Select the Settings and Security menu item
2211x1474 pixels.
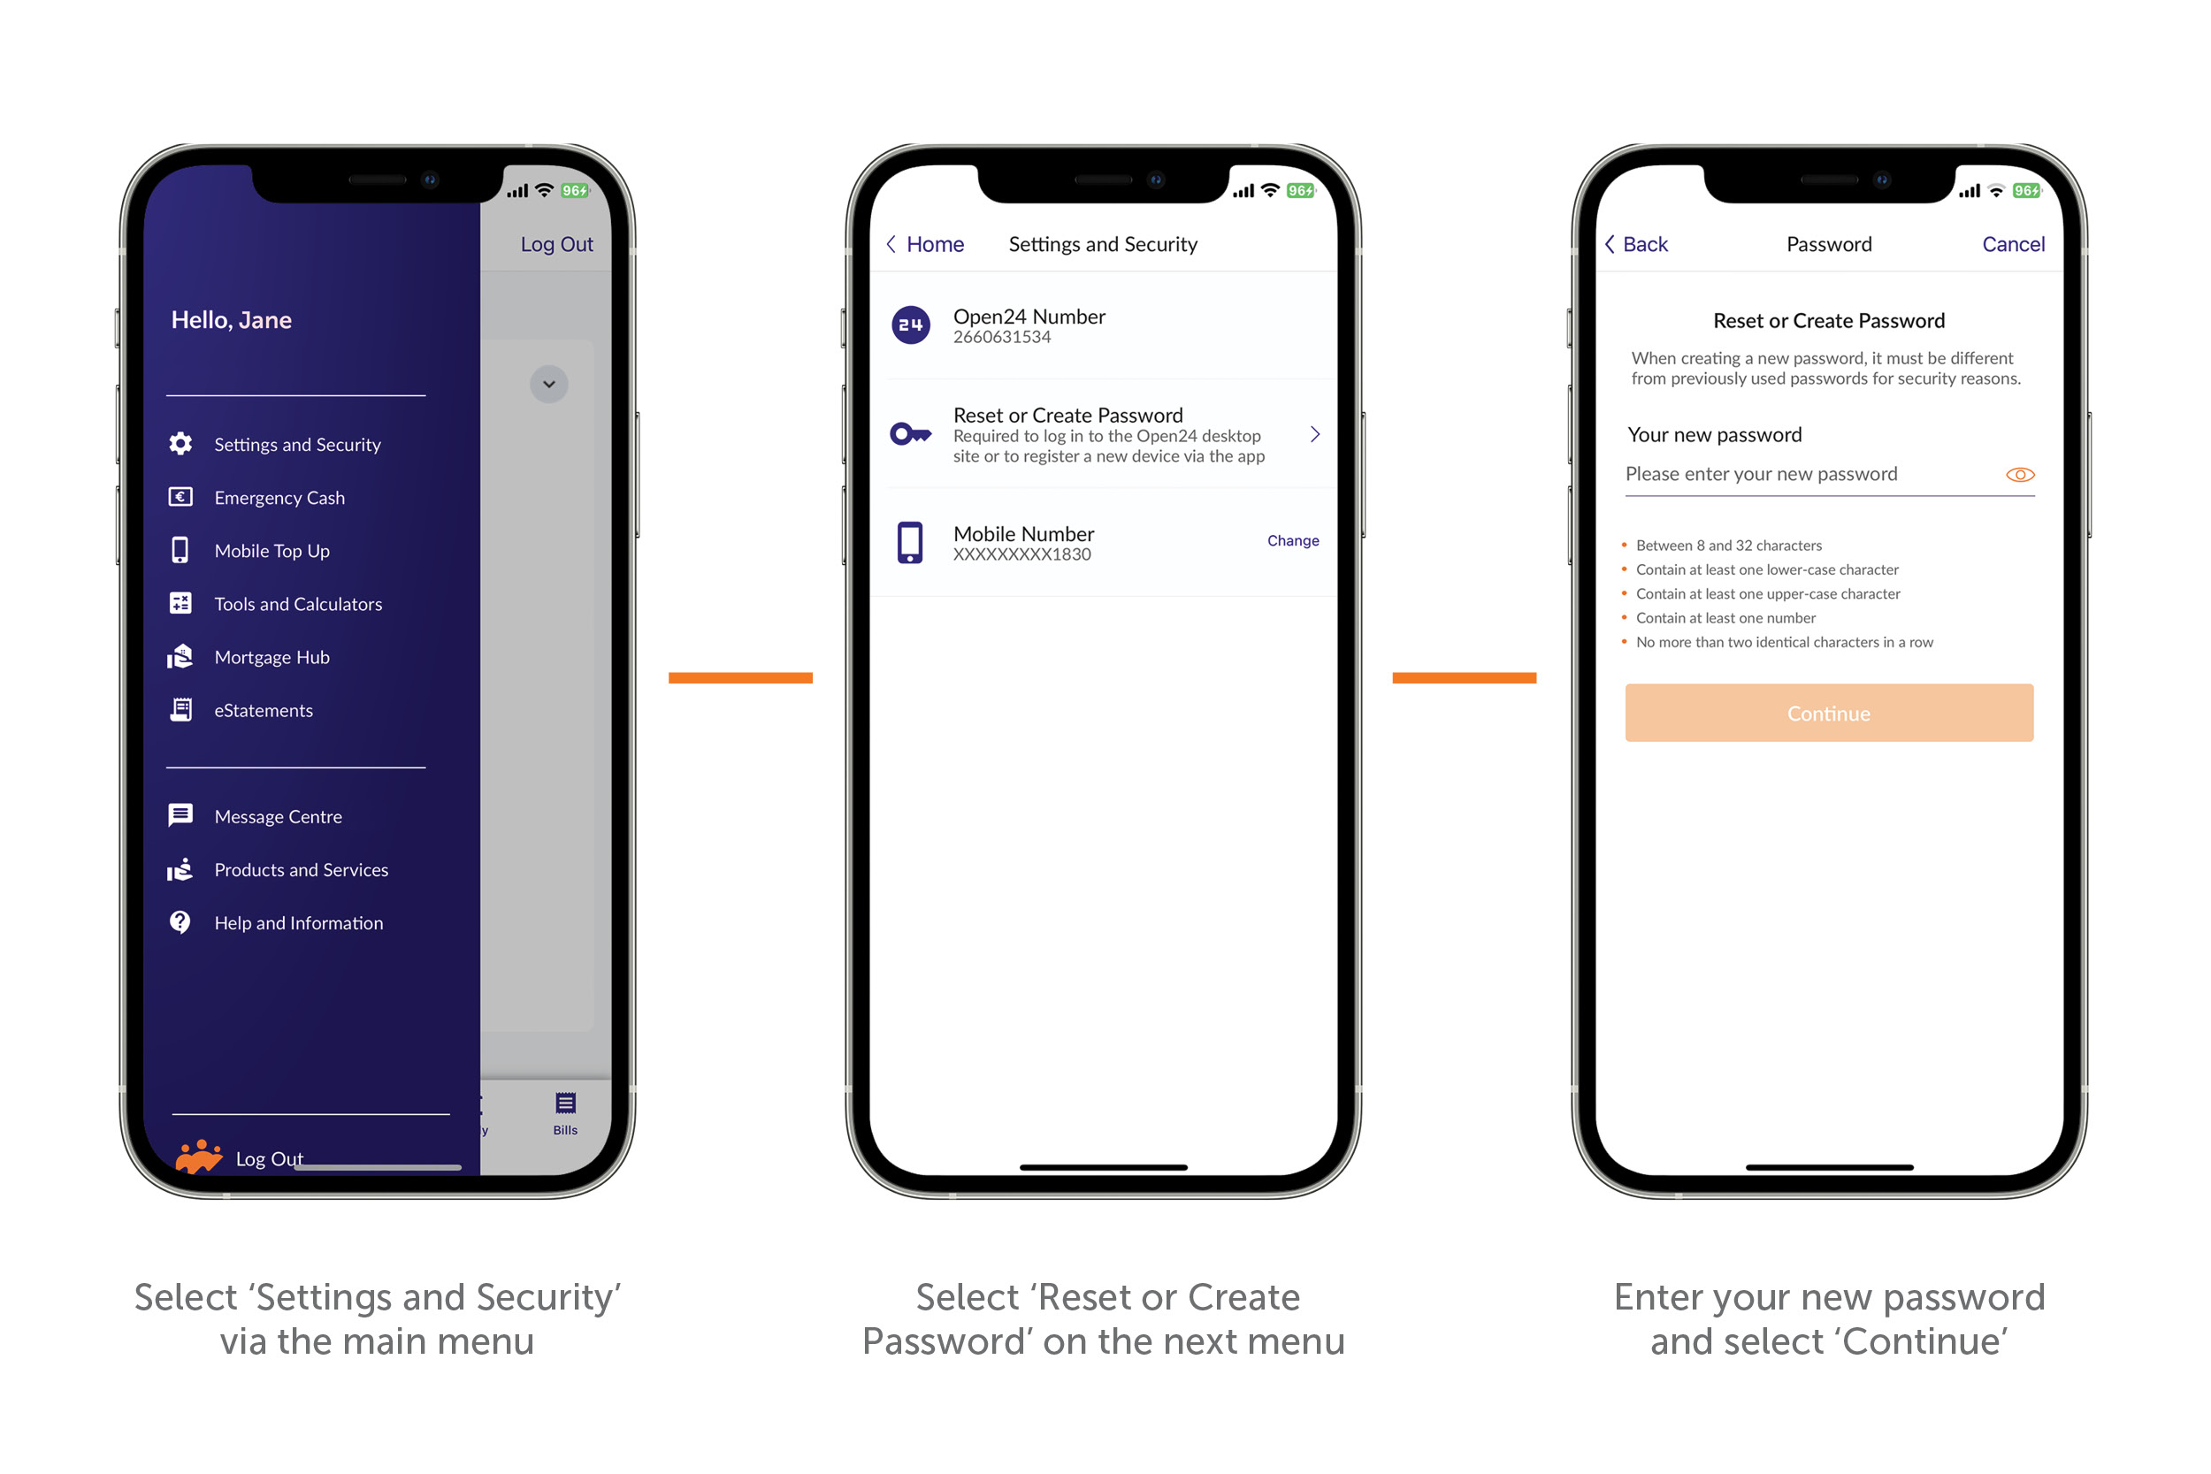coord(298,442)
